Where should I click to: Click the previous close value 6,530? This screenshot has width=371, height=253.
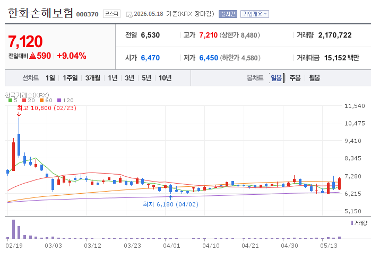pyautogui.click(x=150, y=35)
